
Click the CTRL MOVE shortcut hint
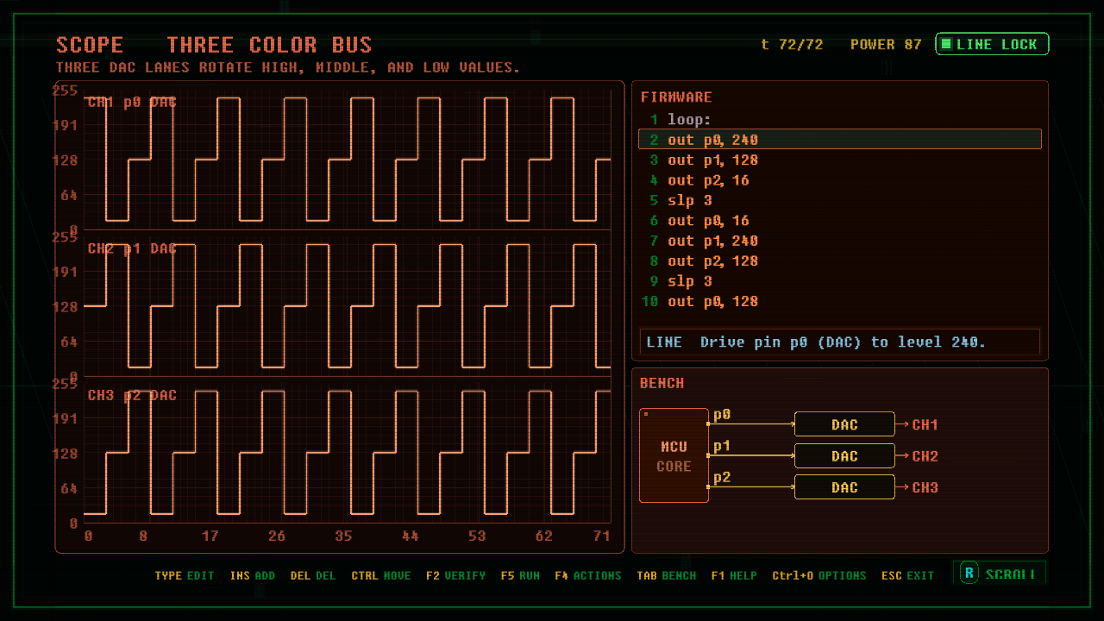pyautogui.click(x=381, y=575)
